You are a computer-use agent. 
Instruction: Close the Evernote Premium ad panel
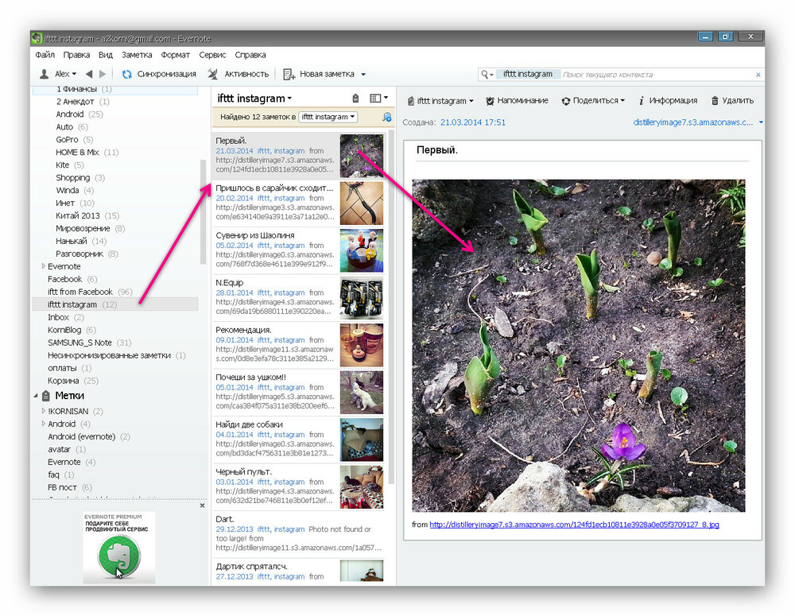[202, 505]
